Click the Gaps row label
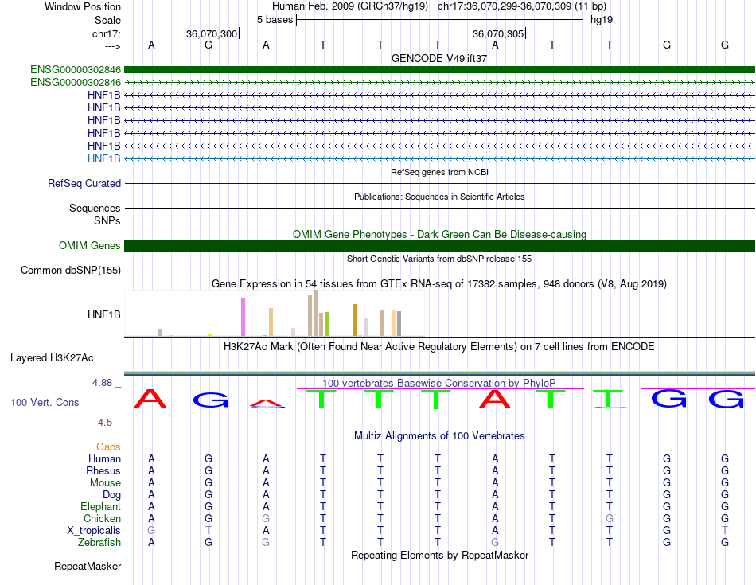 coord(108,447)
